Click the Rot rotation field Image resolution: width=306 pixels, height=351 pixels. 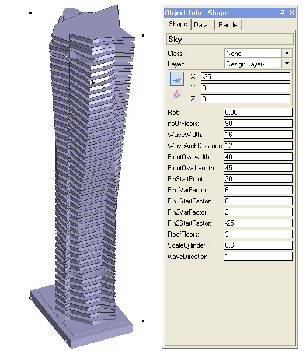[258, 112]
